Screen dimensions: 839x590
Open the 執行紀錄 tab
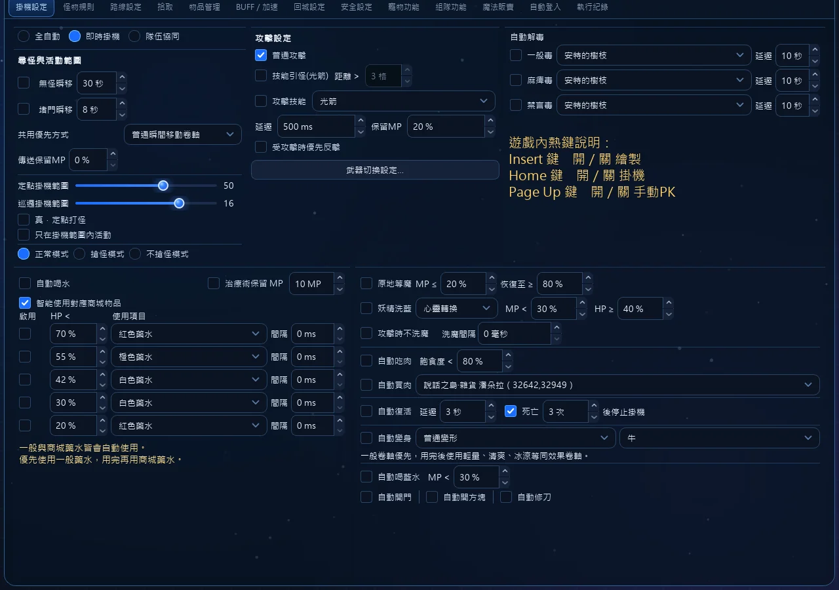(593, 7)
